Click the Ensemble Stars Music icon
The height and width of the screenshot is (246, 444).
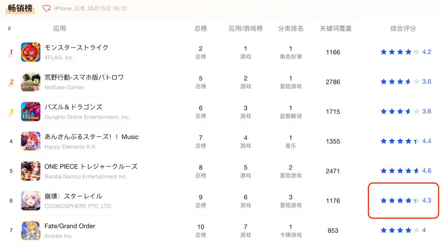pos(31,141)
